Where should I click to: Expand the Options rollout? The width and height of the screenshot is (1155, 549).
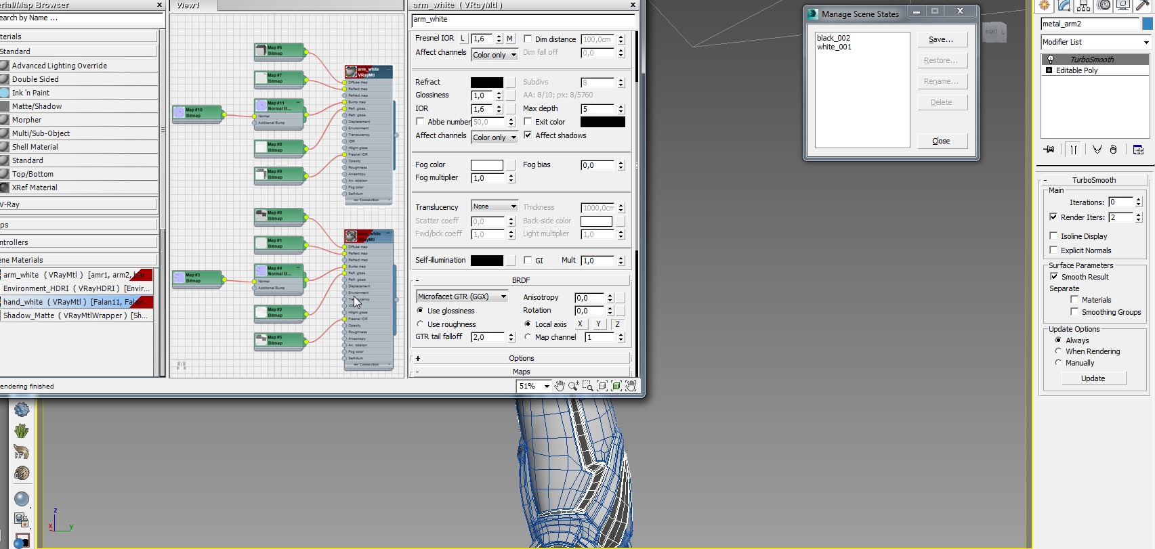(x=522, y=358)
